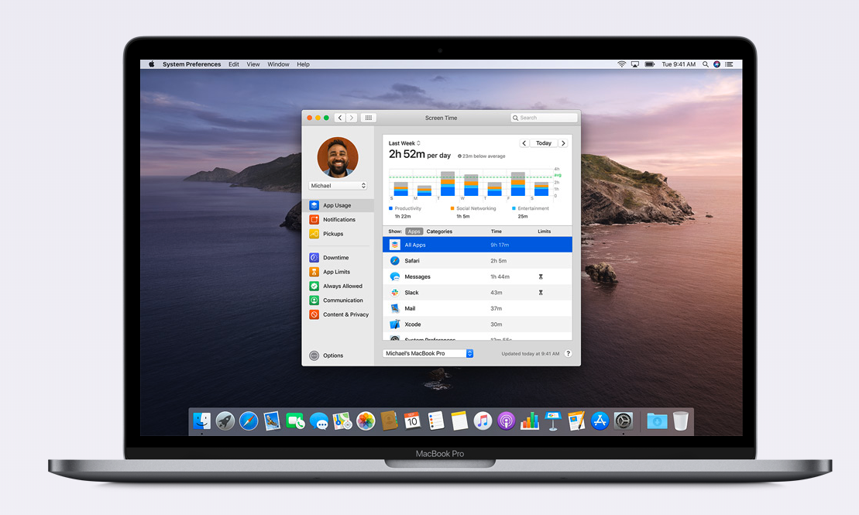Open Podcasts from the Dock

click(x=507, y=421)
